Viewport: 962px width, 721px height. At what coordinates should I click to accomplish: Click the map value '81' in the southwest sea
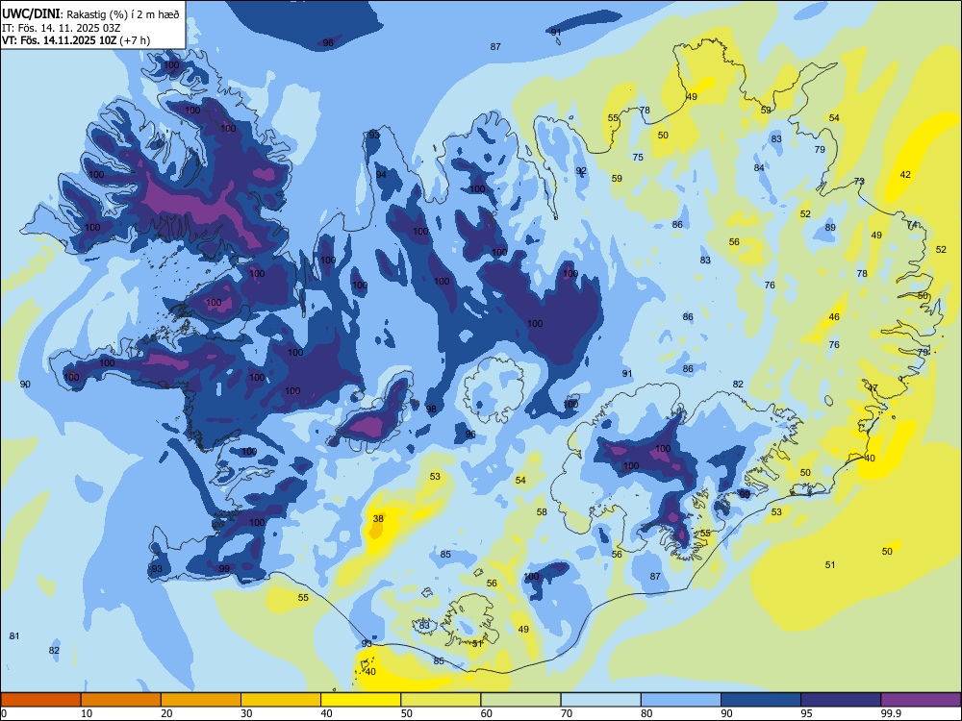[14, 636]
